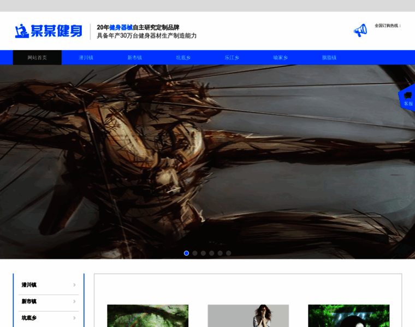Go to 乐江乡 in the navigation bar
This screenshot has width=415, height=327.
pyautogui.click(x=232, y=58)
